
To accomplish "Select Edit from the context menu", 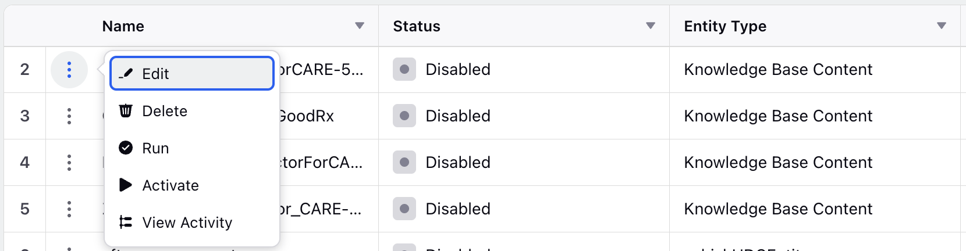I will (192, 73).
